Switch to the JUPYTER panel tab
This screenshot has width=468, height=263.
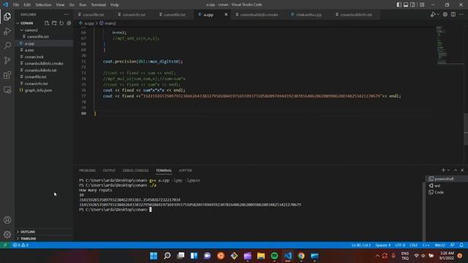pyautogui.click(x=185, y=170)
